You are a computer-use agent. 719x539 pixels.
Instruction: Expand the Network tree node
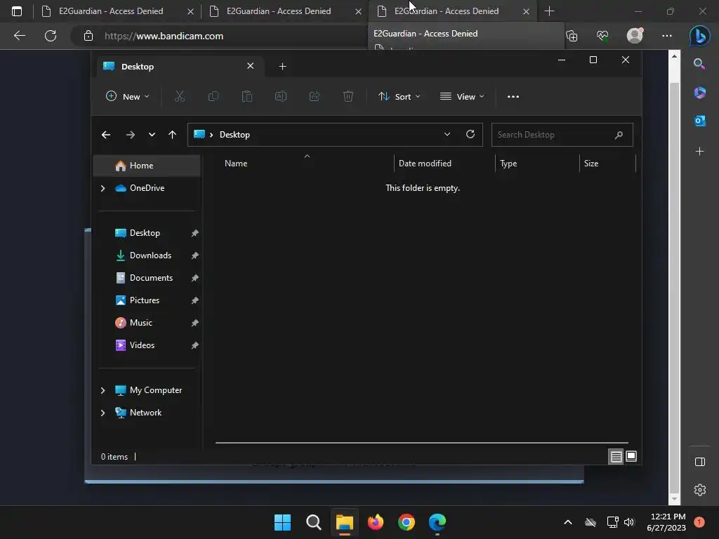pyautogui.click(x=103, y=413)
